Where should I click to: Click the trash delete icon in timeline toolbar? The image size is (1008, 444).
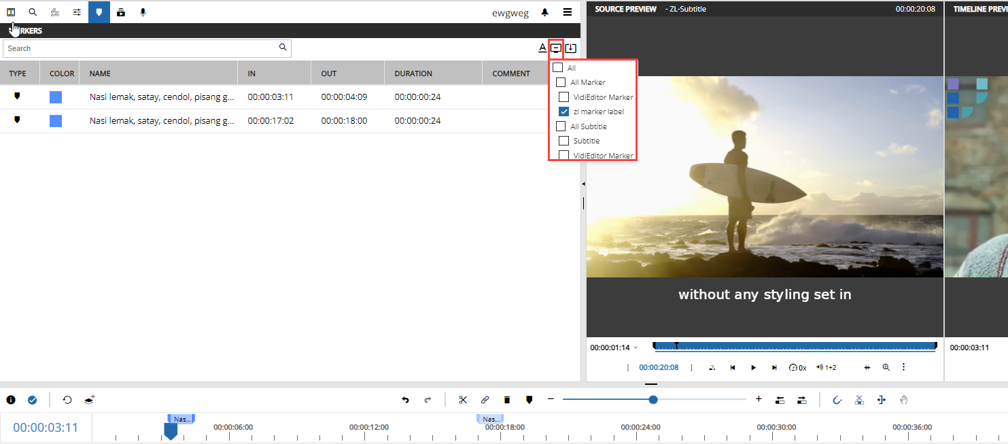[507, 400]
